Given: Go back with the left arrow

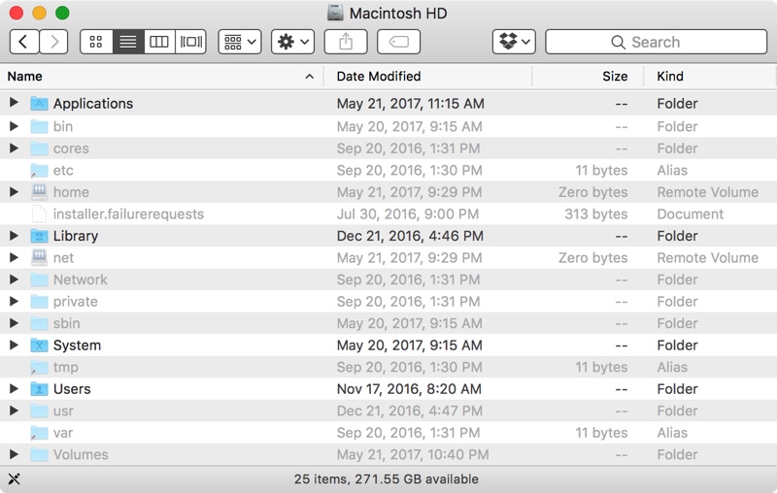Looking at the screenshot, I should click(23, 42).
